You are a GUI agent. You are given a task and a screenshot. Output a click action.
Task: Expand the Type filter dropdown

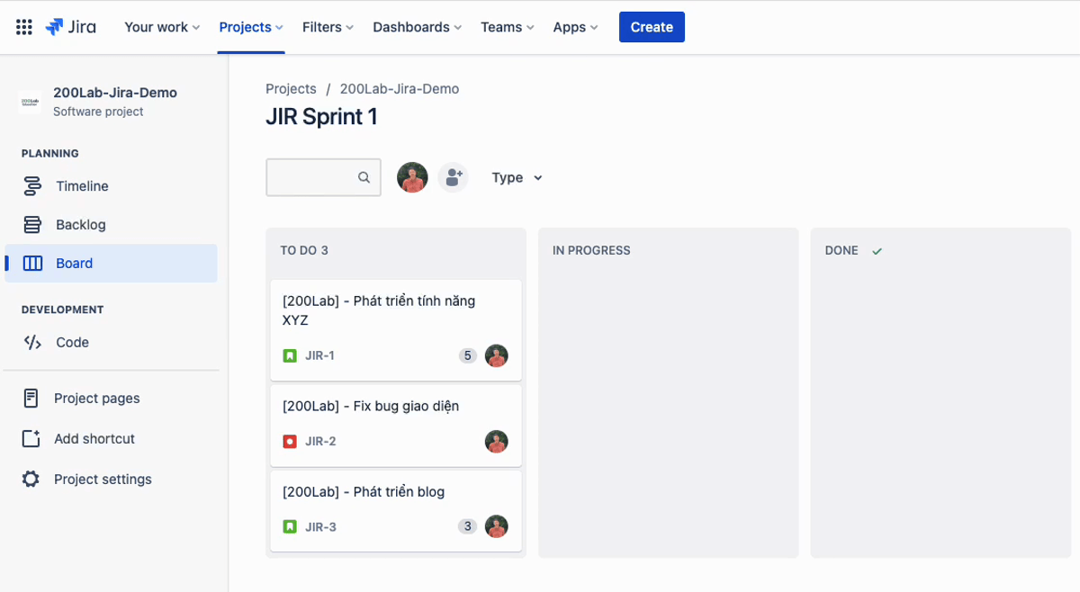[x=517, y=177]
